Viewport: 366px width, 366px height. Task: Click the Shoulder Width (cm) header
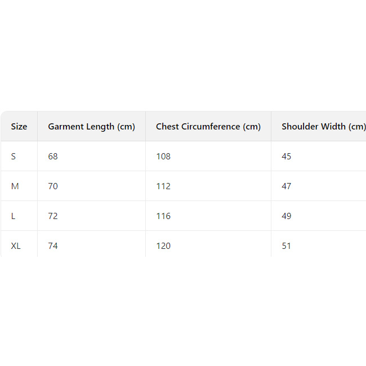click(x=323, y=127)
